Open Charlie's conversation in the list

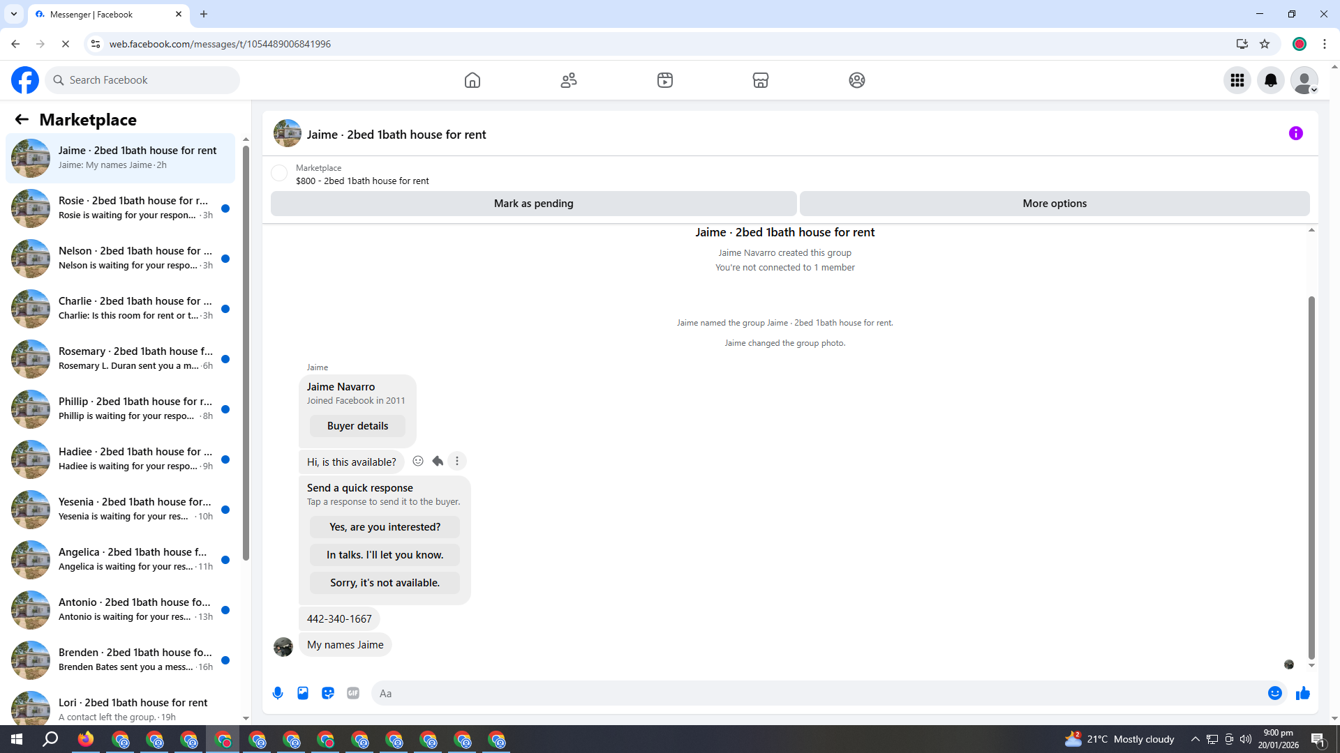pos(121,309)
